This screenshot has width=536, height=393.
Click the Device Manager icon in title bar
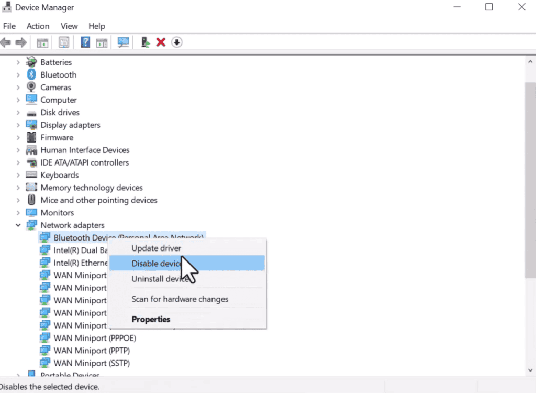tap(6, 7)
